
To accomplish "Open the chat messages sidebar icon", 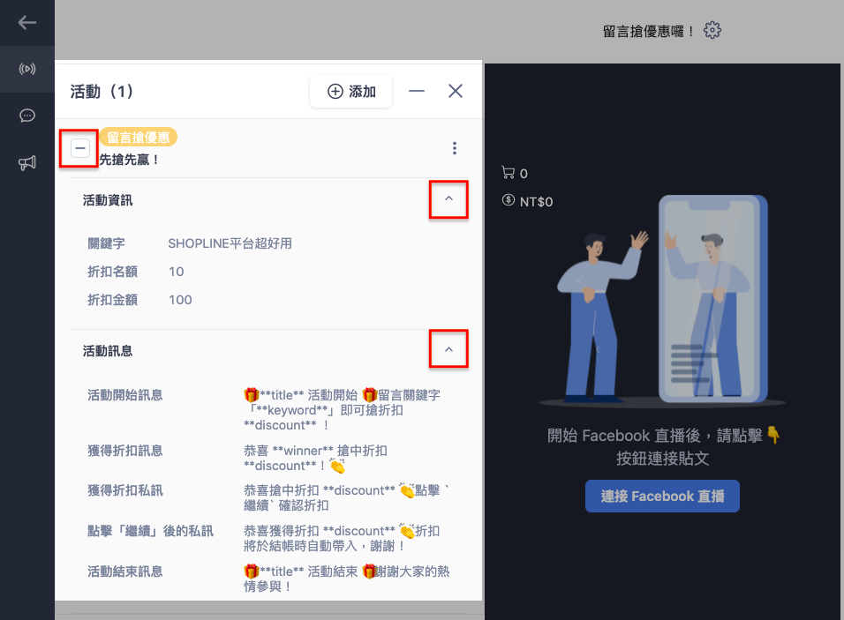I will pos(26,116).
